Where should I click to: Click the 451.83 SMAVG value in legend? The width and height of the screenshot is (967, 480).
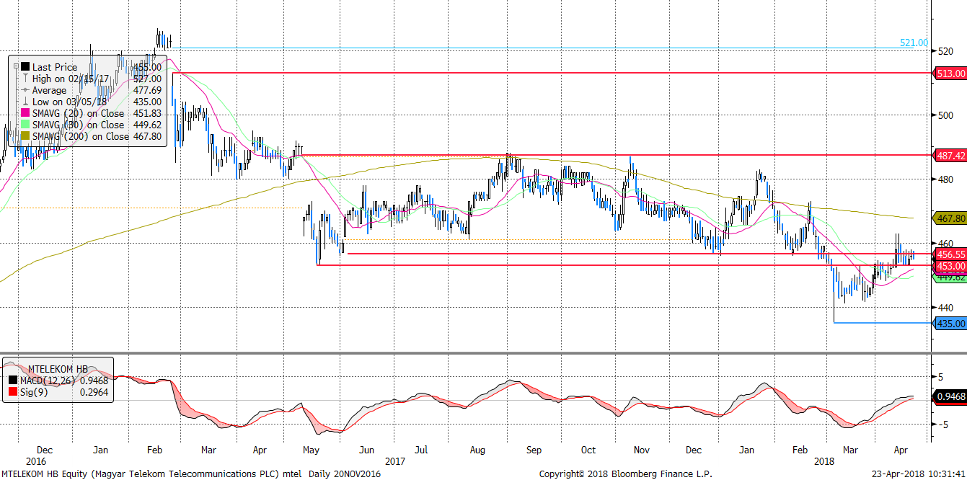pyautogui.click(x=148, y=113)
